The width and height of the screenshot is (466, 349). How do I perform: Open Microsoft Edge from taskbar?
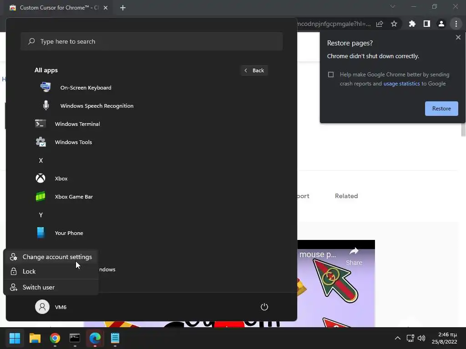[x=95, y=338]
